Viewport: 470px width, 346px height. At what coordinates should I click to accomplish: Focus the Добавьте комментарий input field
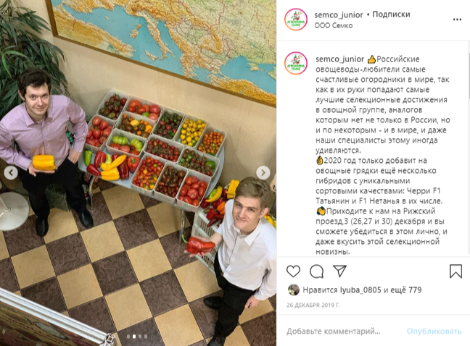[x=334, y=332]
